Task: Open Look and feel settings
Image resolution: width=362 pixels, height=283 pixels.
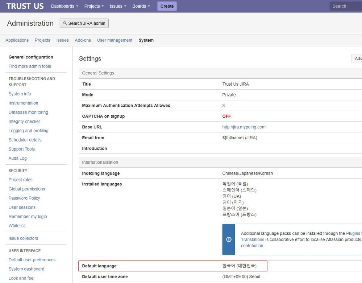Action: pos(21,278)
